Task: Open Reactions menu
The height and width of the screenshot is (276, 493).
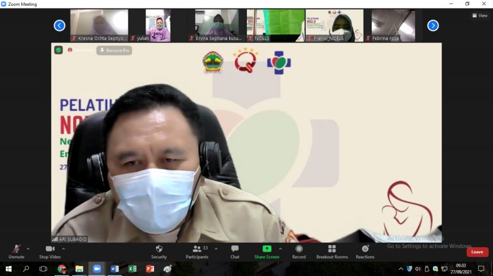Action: [365, 252]
